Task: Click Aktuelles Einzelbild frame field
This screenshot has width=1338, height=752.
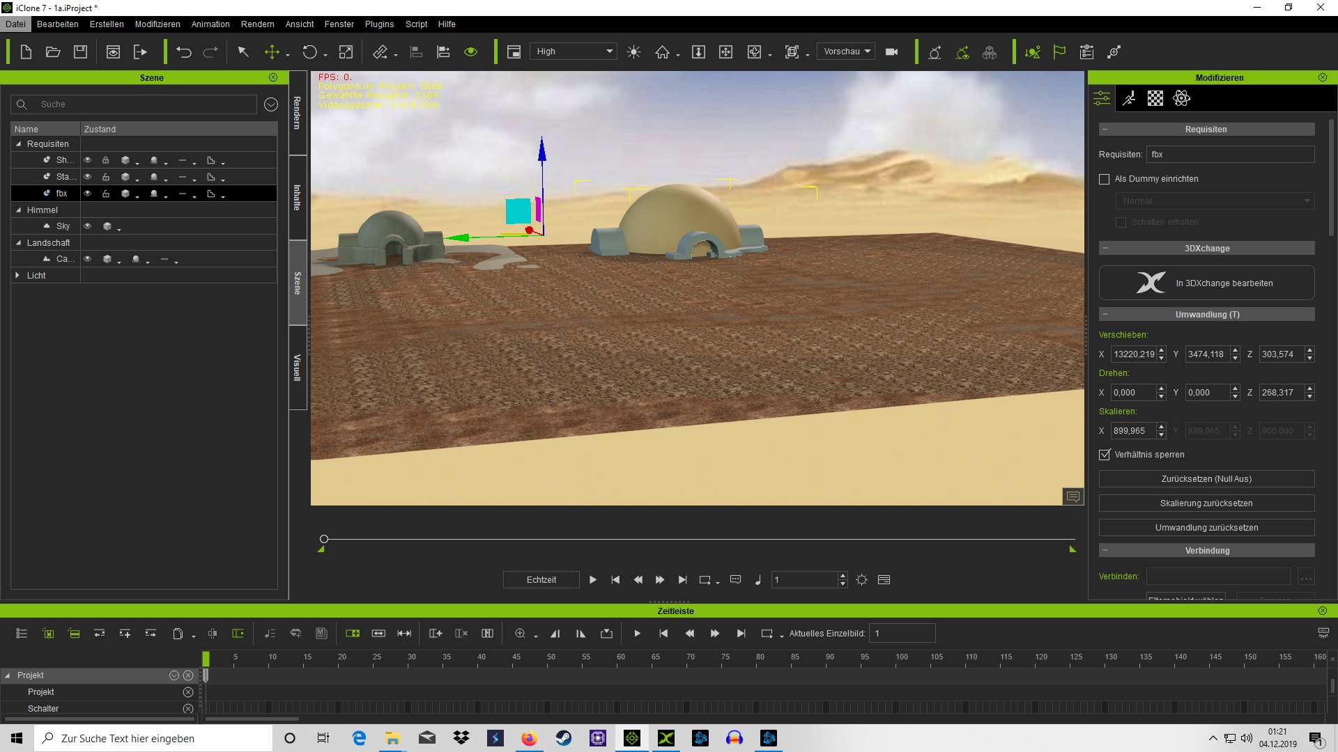Action: point(902,634)
